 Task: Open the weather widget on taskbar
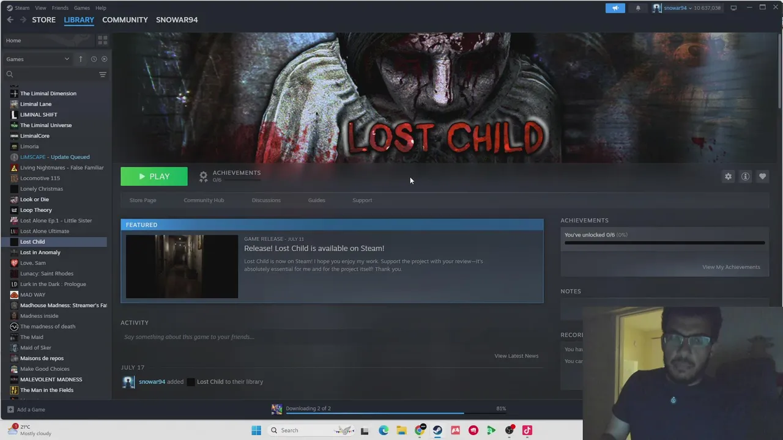point(31,430)
